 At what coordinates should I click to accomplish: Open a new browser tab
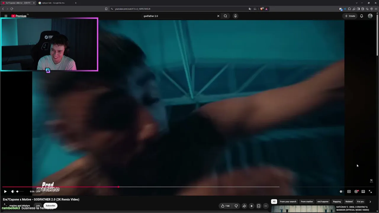[76, 3]
